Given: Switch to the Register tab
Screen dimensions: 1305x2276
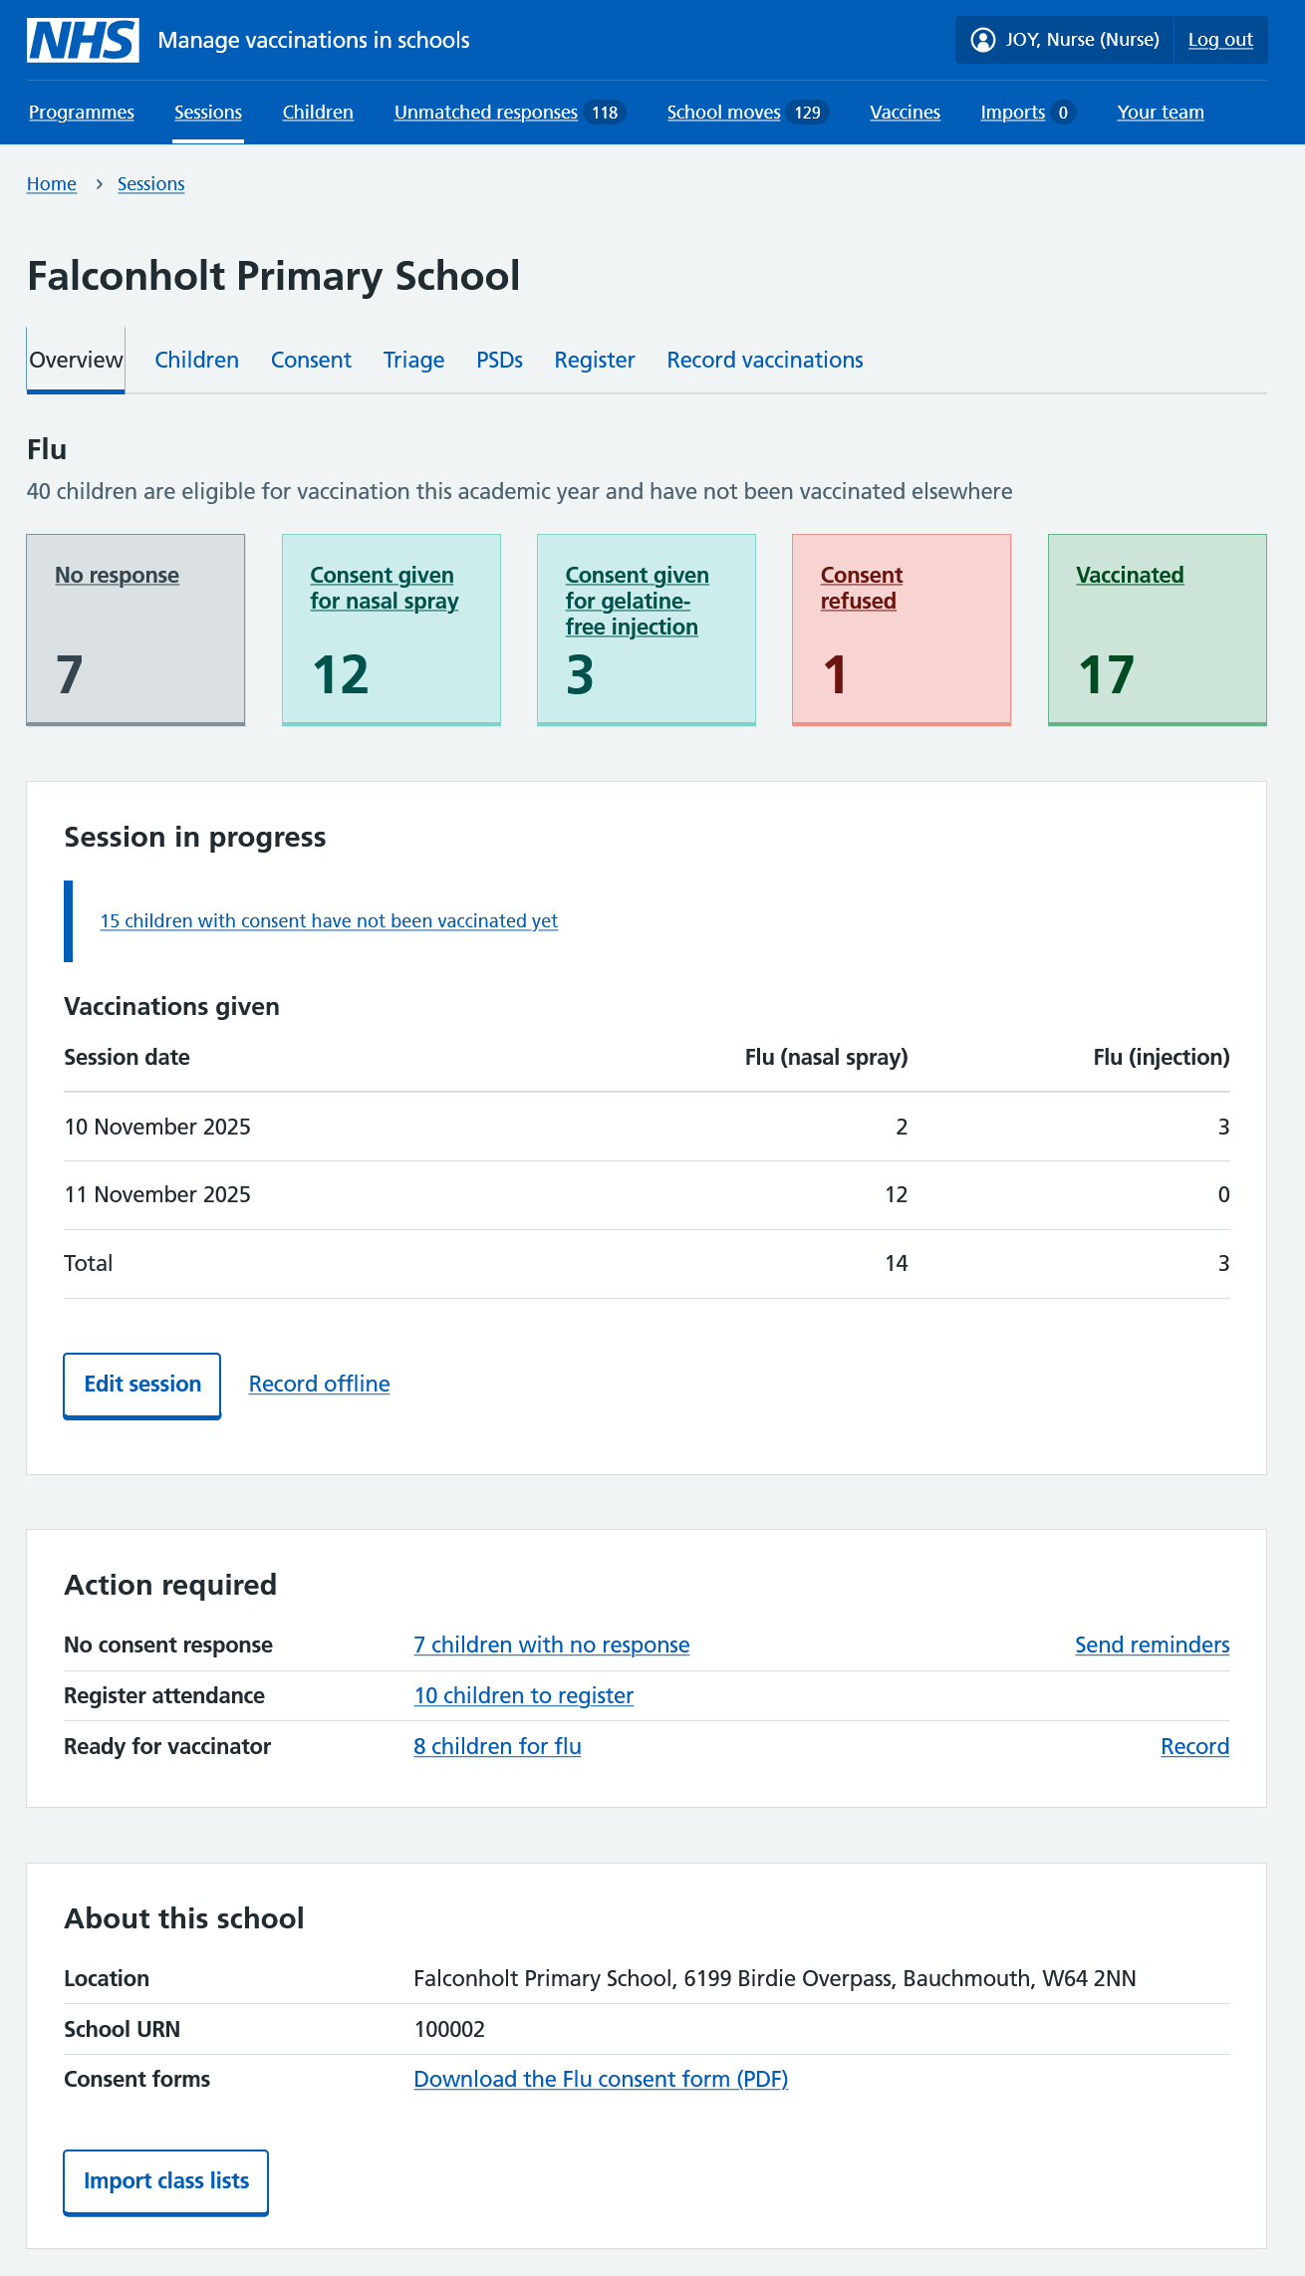Looking at the screenshot, I should tap(595, 360).
